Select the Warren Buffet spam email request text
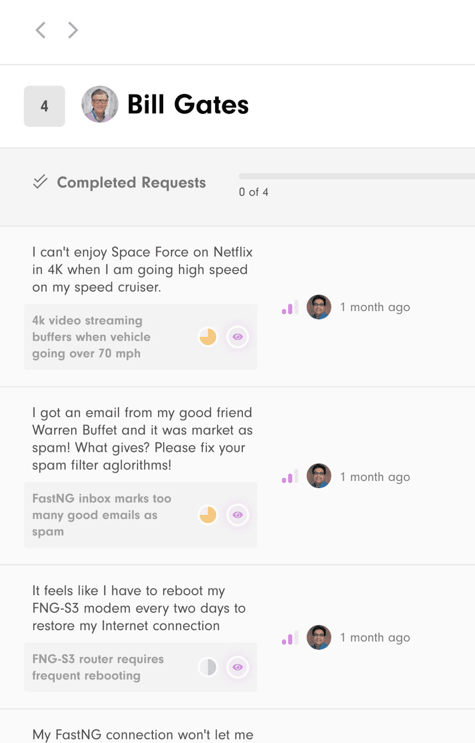The height and width of the screenshot is (743, 475). click(x=142, y=439)
